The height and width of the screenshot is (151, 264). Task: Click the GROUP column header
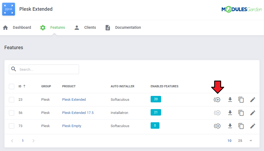46,87
